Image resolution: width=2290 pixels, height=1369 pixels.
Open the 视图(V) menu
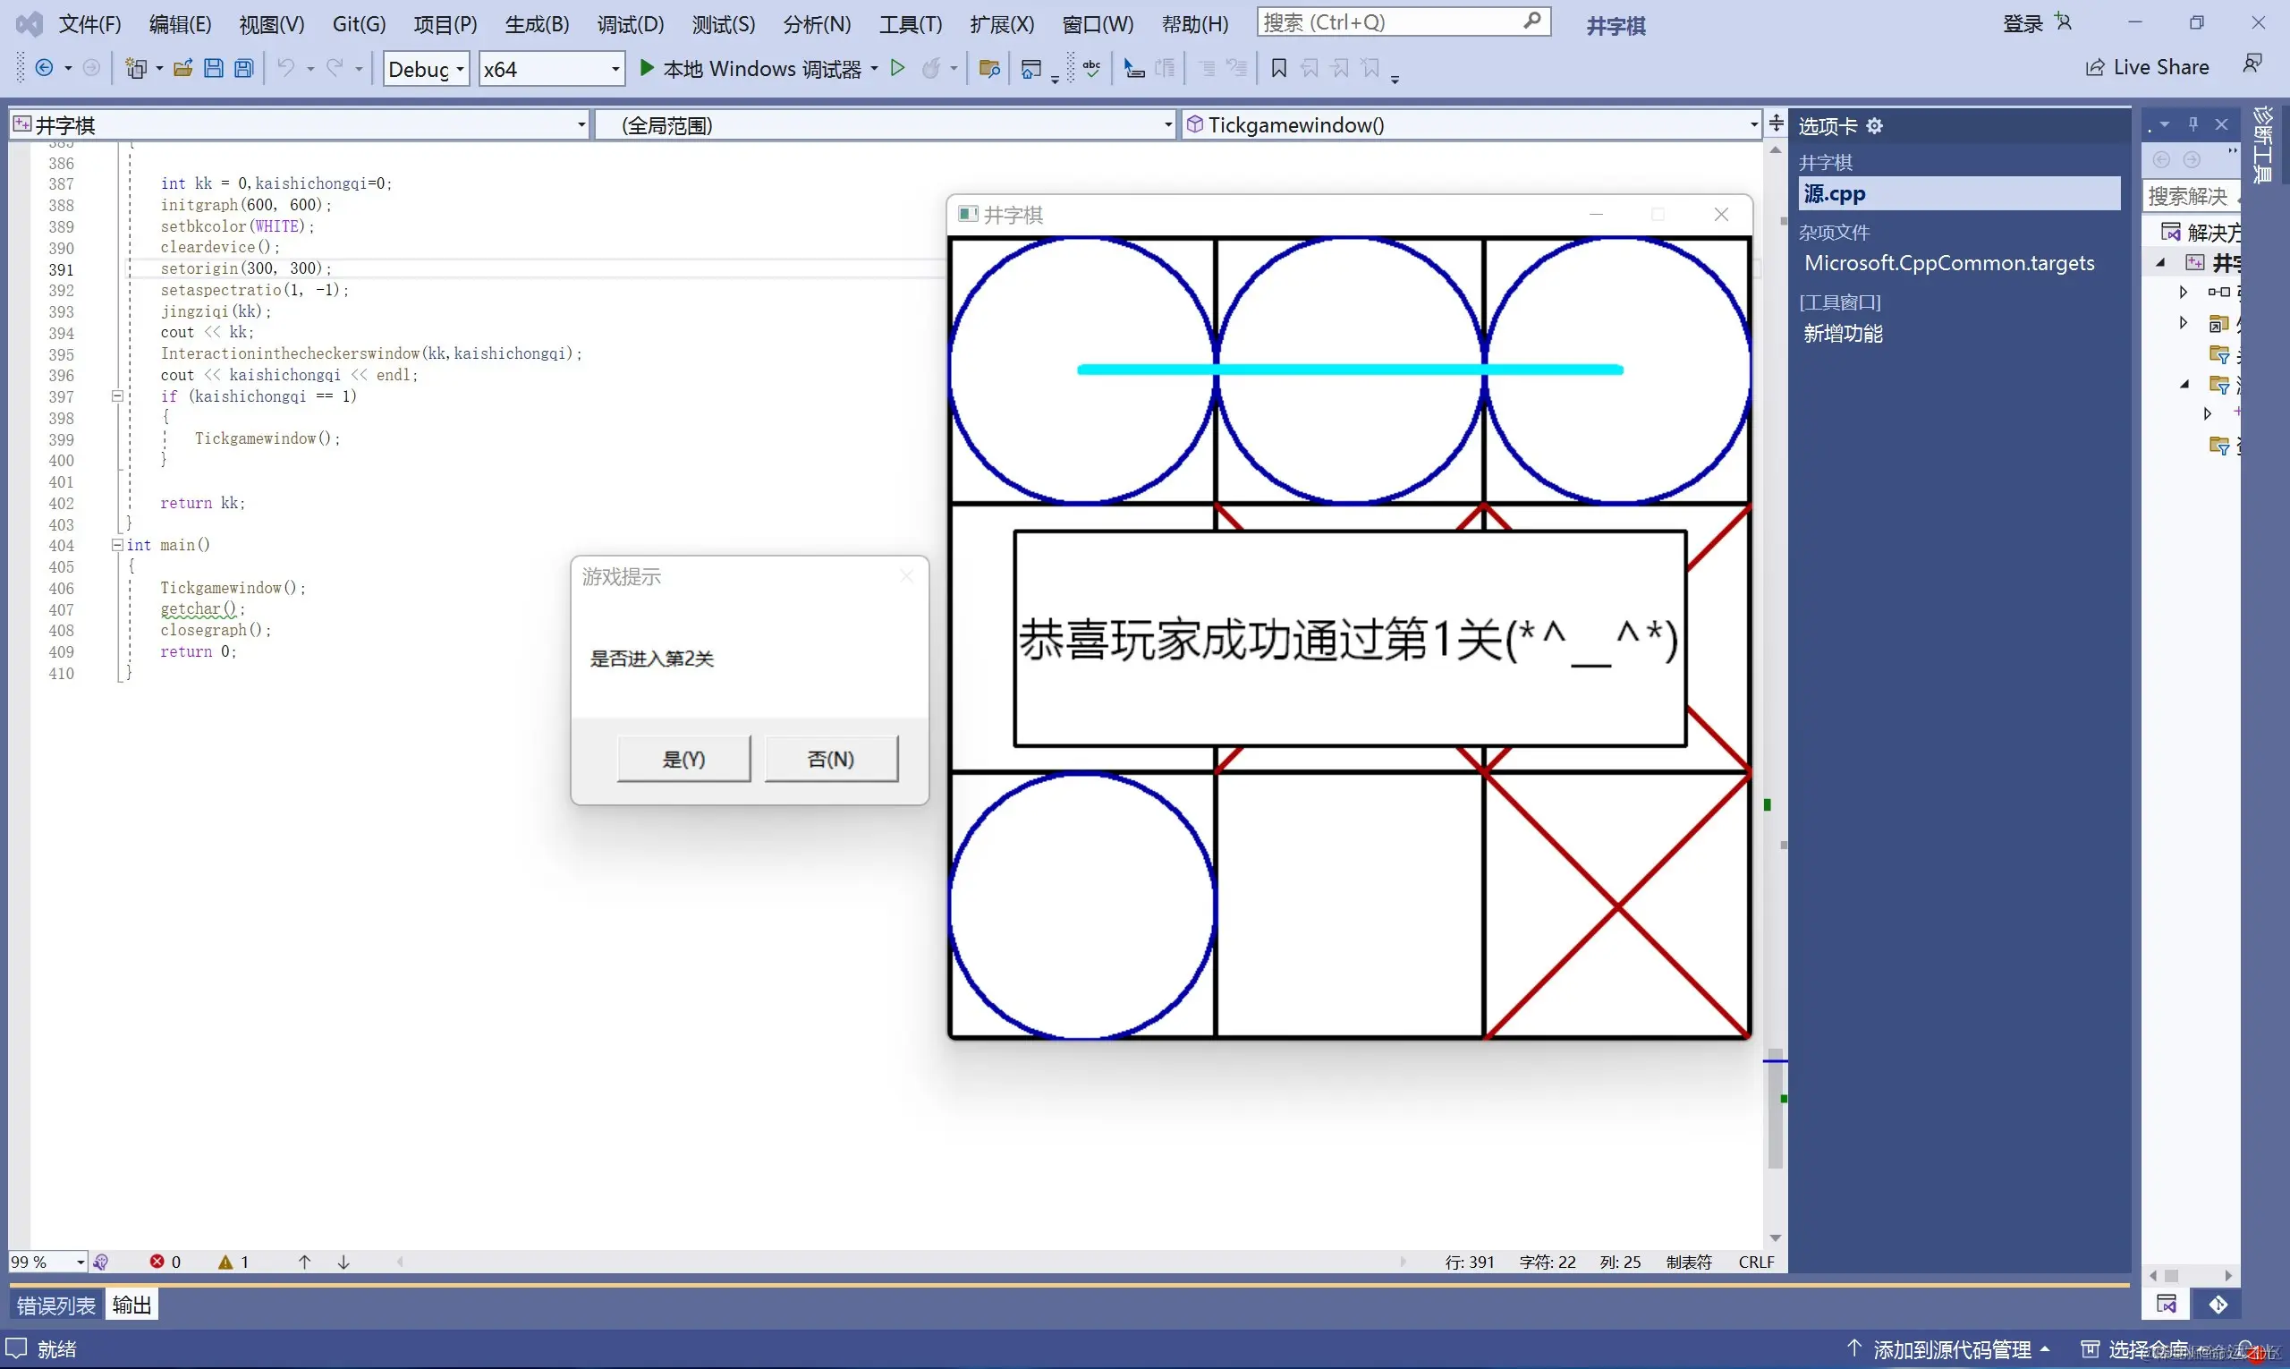click(271, 24)
